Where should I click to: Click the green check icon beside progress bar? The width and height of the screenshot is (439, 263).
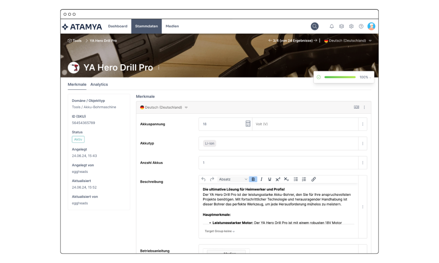tap(319, 77)
